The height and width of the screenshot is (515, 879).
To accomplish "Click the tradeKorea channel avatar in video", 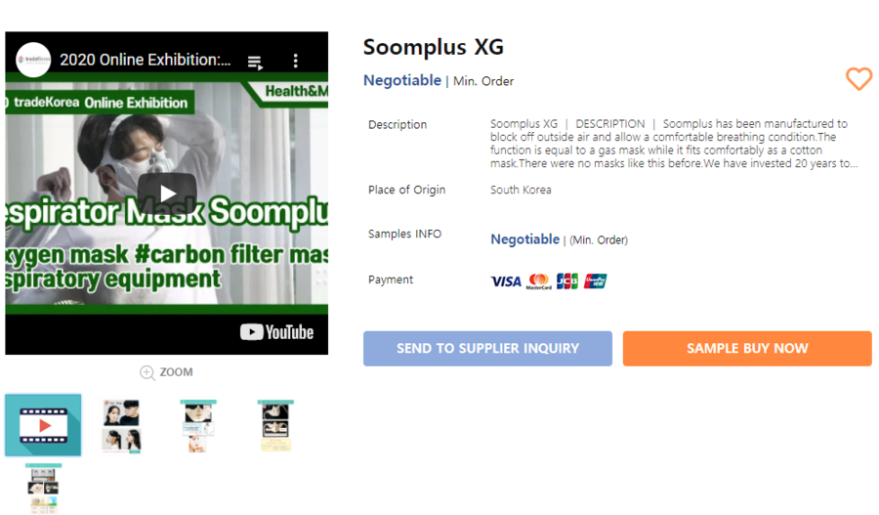I will tap(33, 60).
